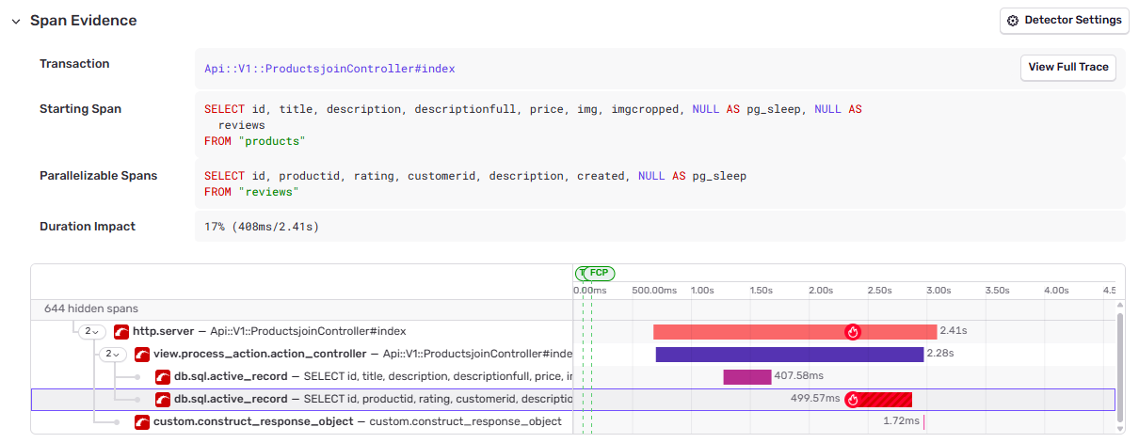Click the Starting Span SQL query text
The image size is (1139, 443).
pos(533,124)
